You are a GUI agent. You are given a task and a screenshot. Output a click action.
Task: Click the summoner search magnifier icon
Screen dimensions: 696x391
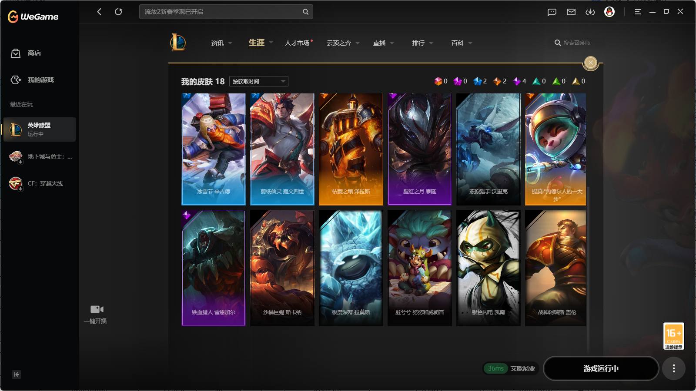[557, 43]
